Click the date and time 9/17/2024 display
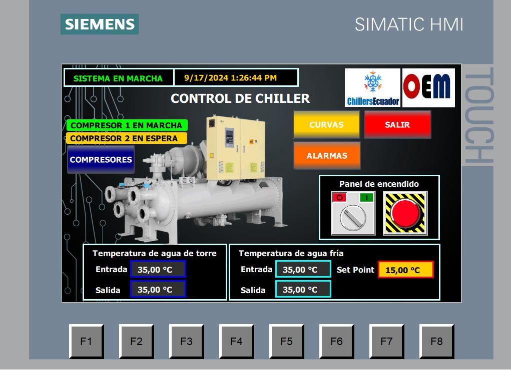Screen dimensions: 511x370 [236, 78]
